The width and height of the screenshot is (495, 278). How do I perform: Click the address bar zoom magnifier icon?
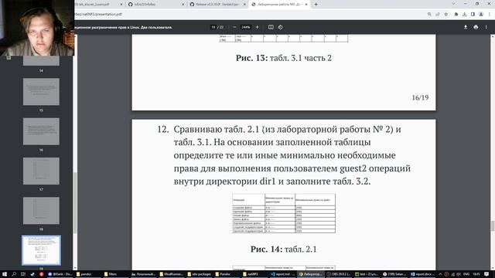click(429, 14)
